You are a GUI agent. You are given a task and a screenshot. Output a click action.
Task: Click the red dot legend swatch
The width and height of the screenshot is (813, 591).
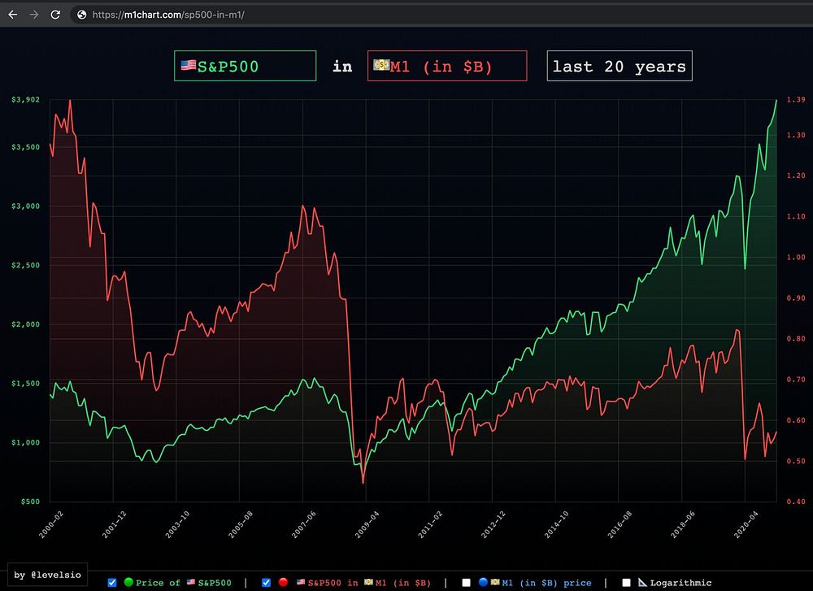(283, 582)
